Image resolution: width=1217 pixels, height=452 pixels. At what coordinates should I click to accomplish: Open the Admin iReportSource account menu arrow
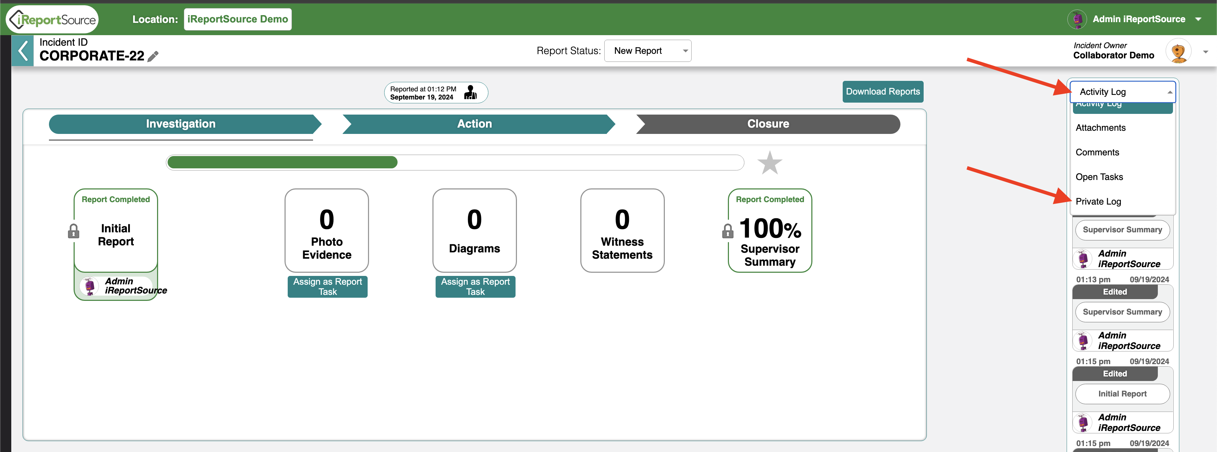click(x=1198, y=19)
